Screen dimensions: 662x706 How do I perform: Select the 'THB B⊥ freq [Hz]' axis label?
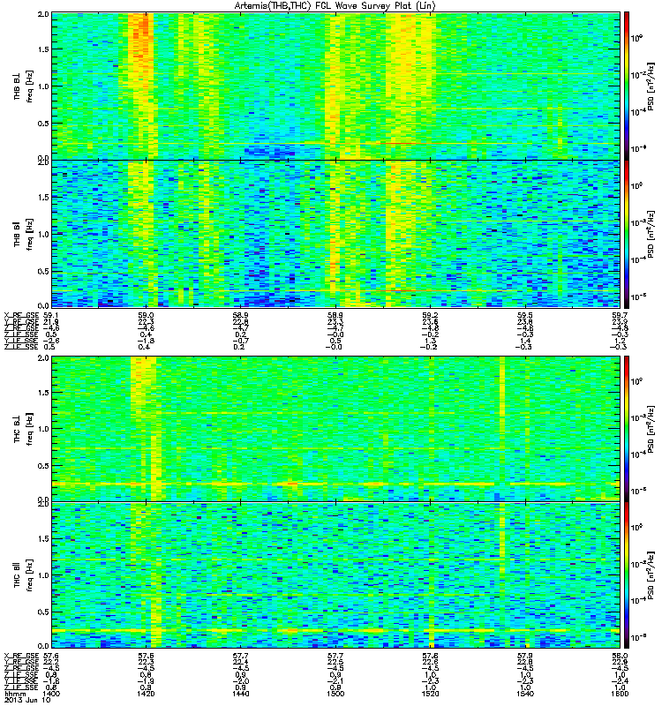(24, 86)
